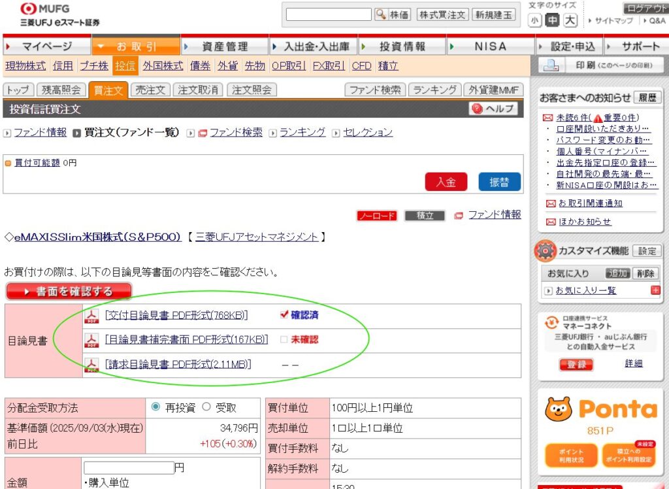Open the 注文取消 tab
The image size is (669, 489).
(198, 90)
